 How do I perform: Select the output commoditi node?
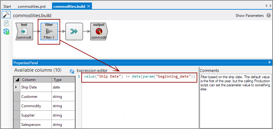(x=99, y=31)
